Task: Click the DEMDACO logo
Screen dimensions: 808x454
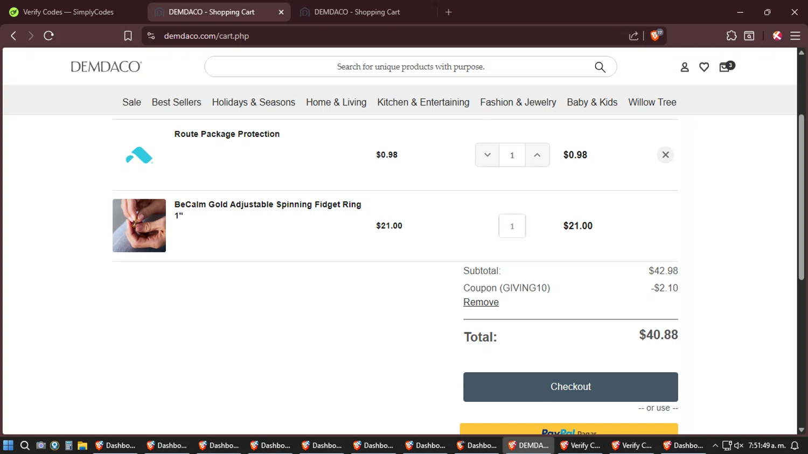Action: [106, 66]
